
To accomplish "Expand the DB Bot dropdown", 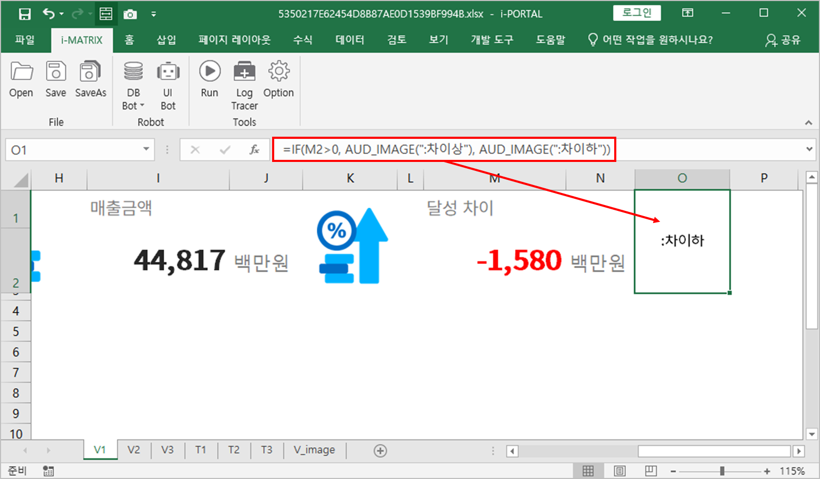I will (134, 99).
